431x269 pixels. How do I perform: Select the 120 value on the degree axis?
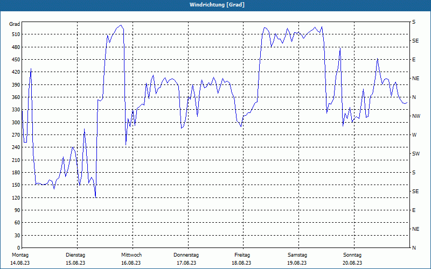click(x=16, y=197)
